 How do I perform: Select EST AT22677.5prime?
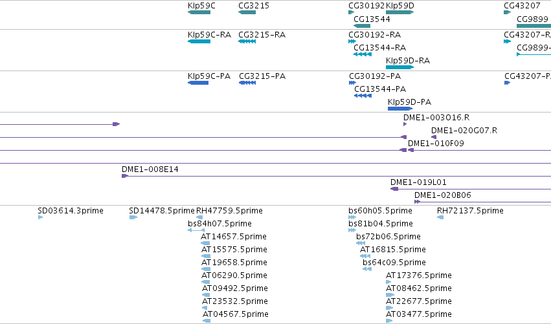389,308
